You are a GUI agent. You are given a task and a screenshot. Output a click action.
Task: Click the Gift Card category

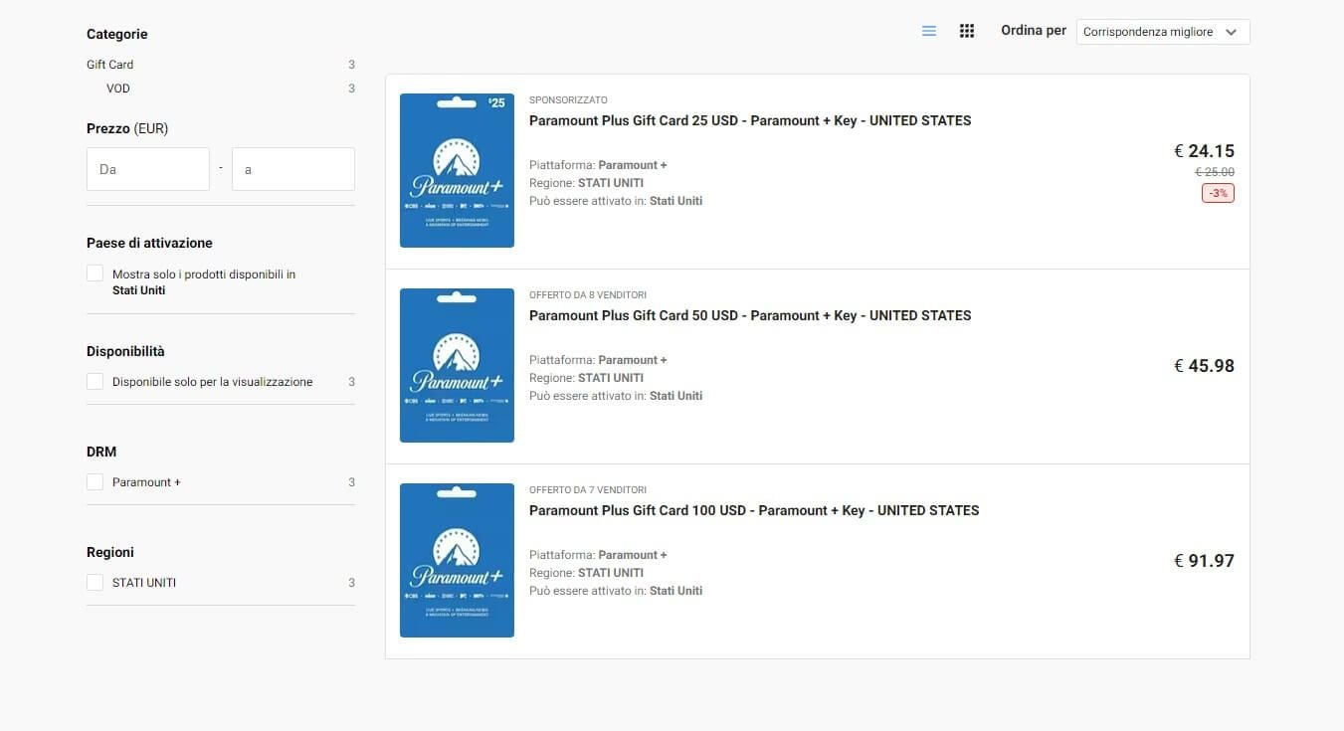click(109, 65)
